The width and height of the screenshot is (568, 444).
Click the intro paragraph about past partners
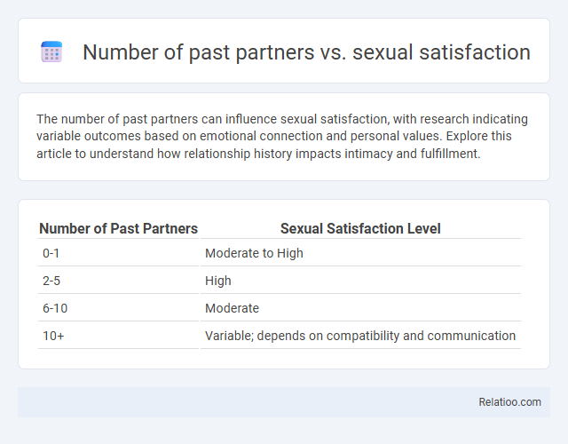[x=282, y=136]
